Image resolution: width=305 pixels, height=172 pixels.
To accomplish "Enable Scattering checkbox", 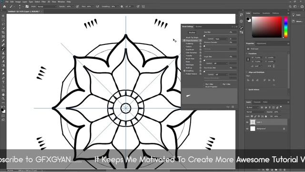I will tap(184, 43).
